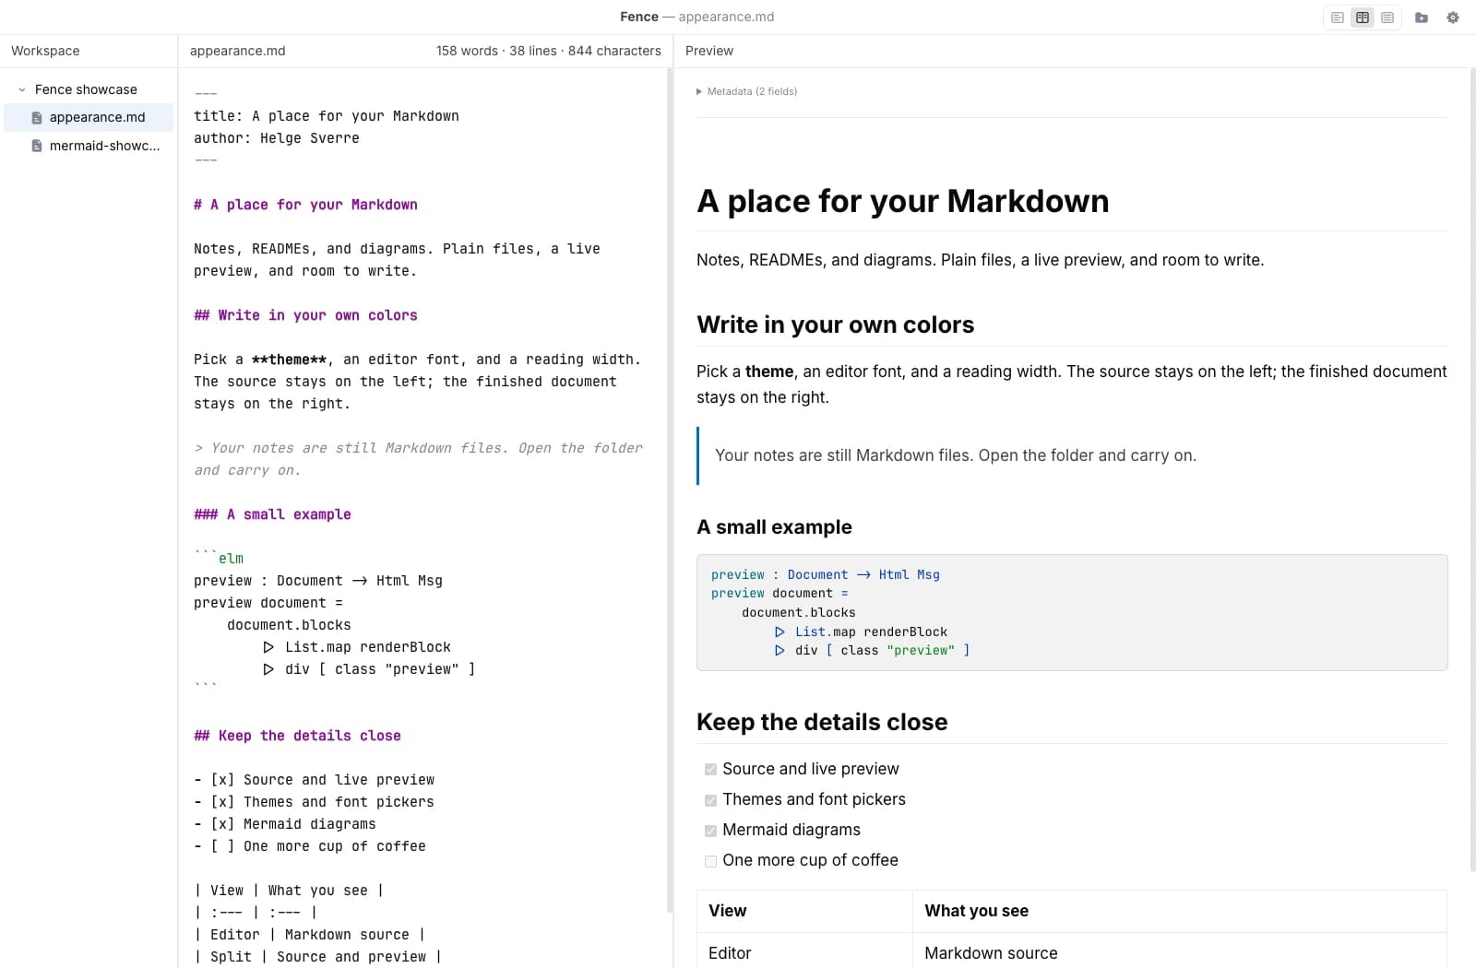Click the rendered Elm code block
Image resolution: width=1476 pixels, height=968 pixels.
click(x=1072, y=612)
